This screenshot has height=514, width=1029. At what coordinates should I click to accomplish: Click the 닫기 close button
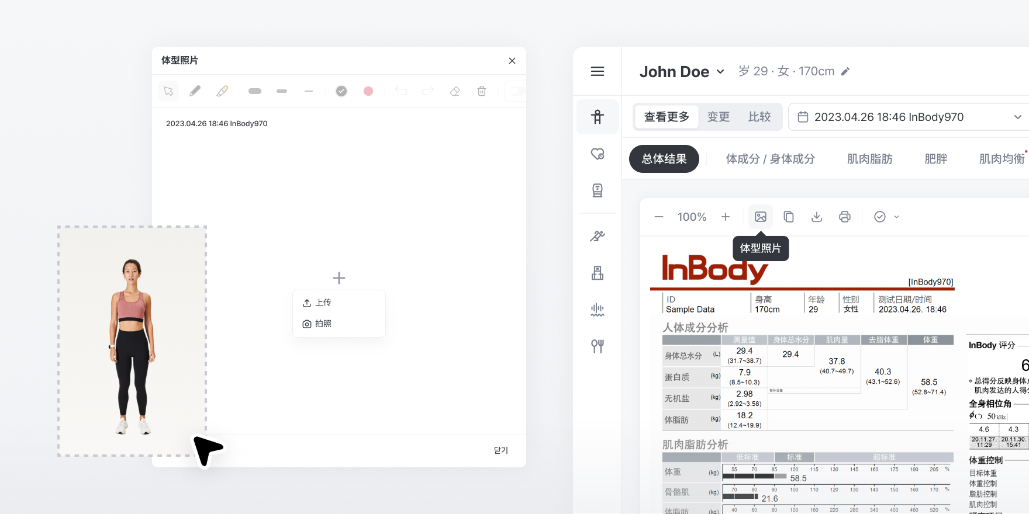coord(501,450)
